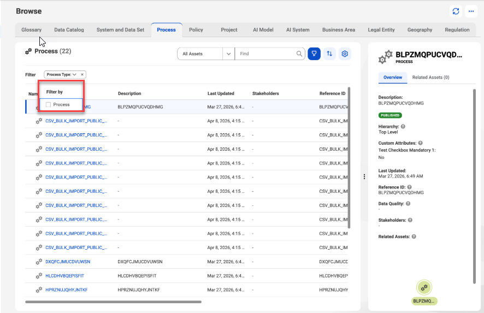Click into the Find search field

click(265, 54)
